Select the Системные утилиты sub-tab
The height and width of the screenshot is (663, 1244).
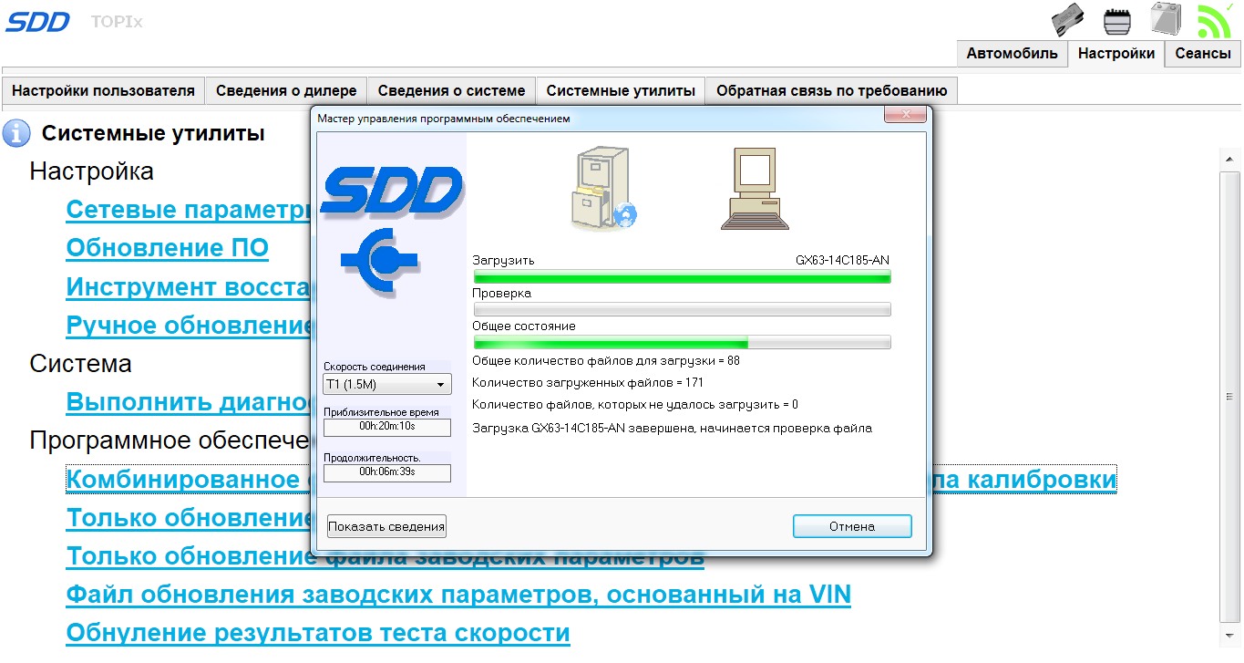(621, 91)
